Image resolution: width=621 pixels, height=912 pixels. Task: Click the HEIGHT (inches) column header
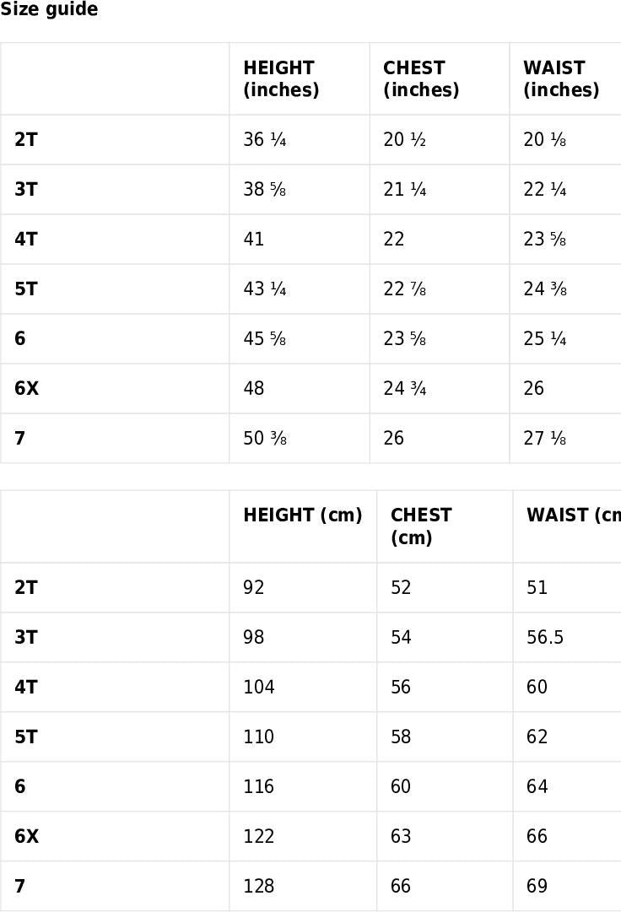tap(281, 78)
